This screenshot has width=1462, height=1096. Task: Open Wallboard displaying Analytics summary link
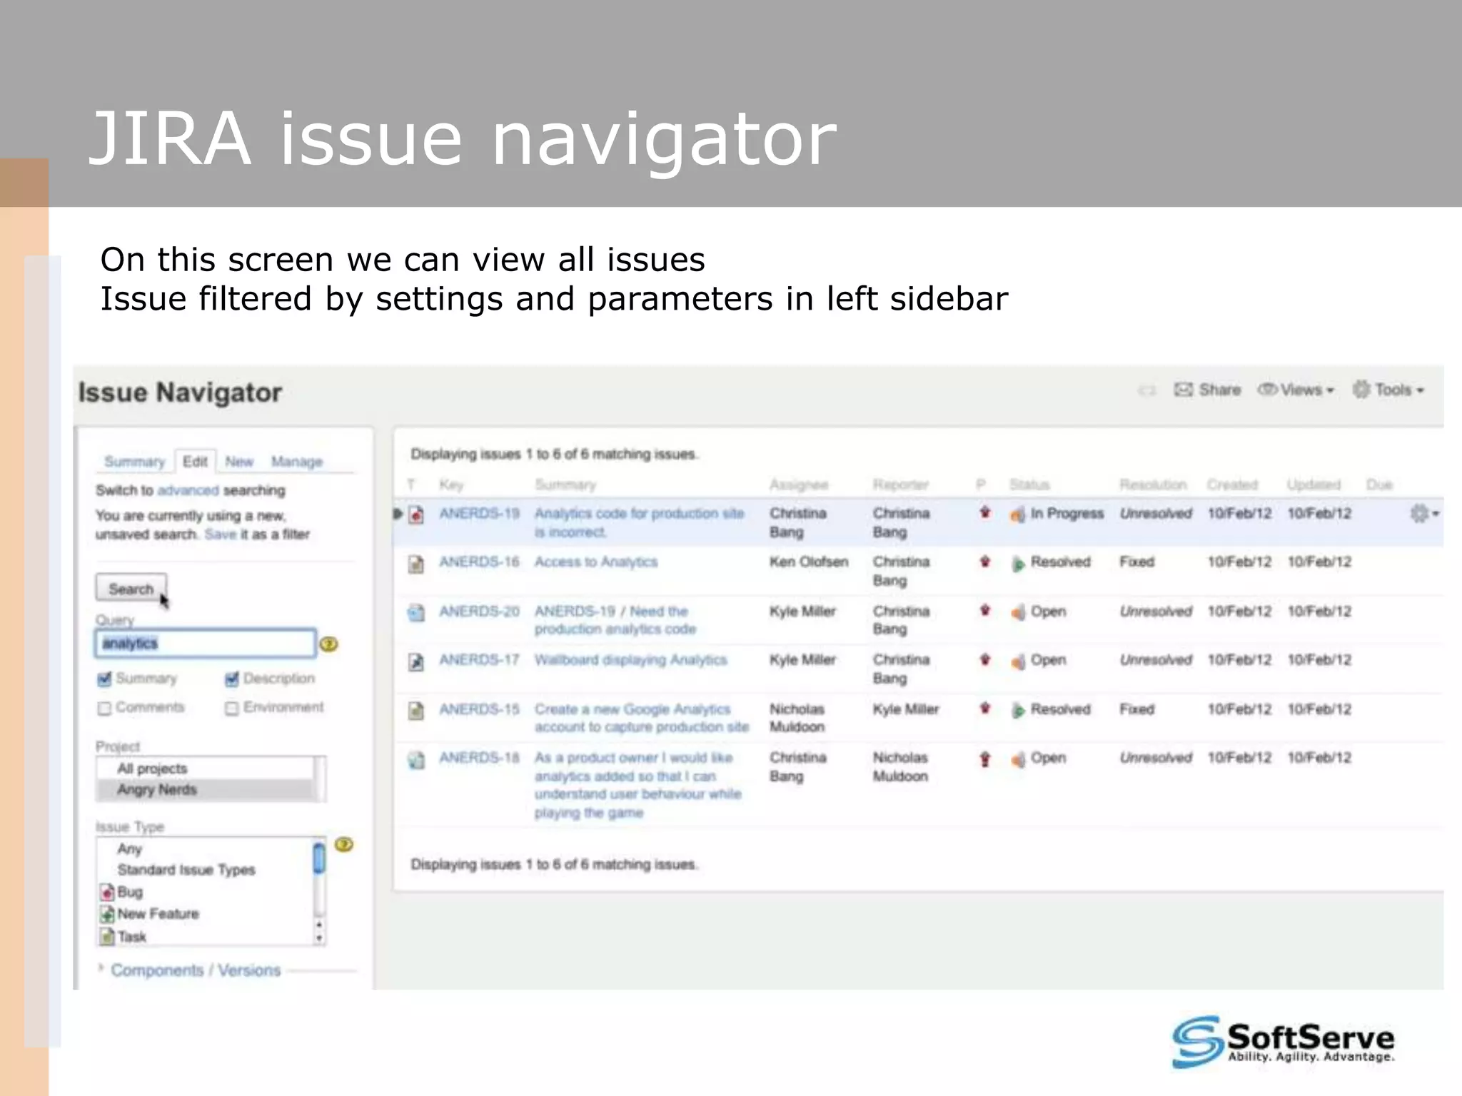[x=631, y=660]
